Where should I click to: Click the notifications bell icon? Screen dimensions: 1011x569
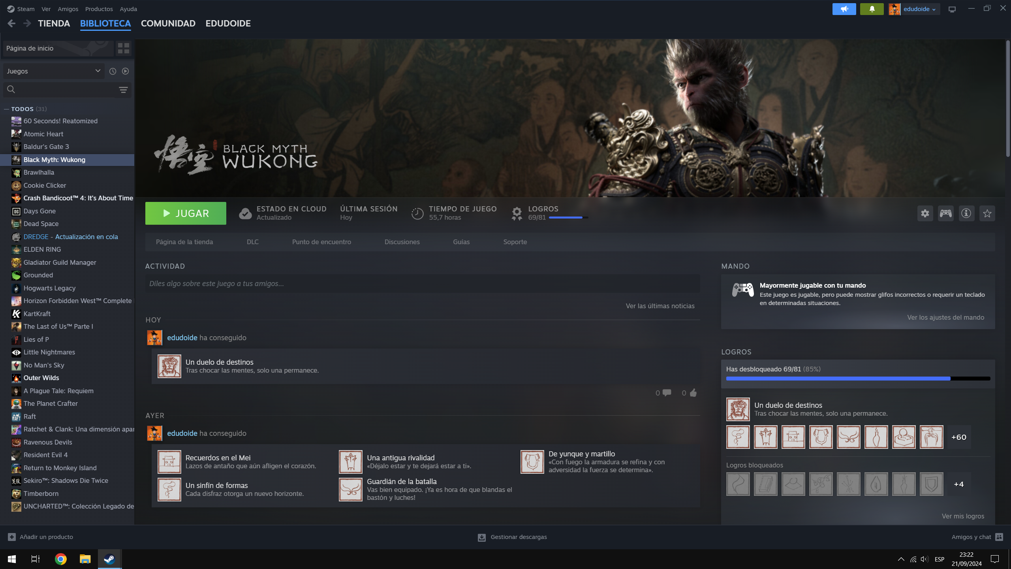pos(872,9)
